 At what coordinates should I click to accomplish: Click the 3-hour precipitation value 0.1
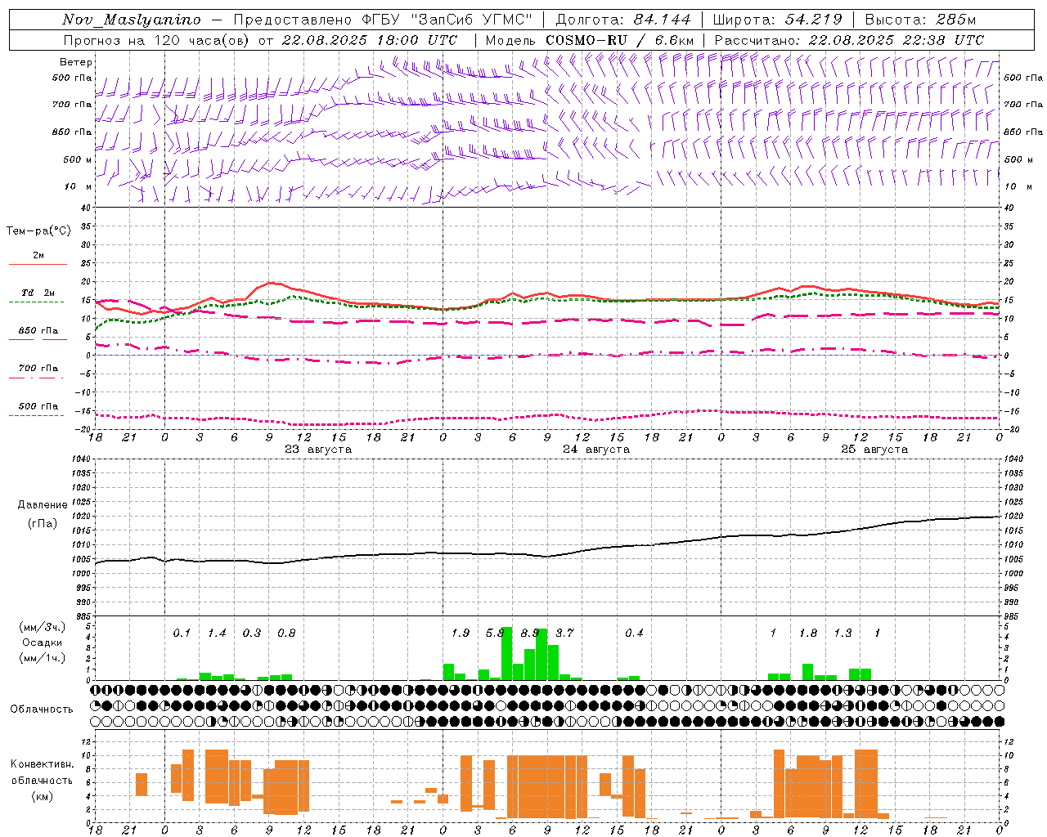(x=182, y=633)
